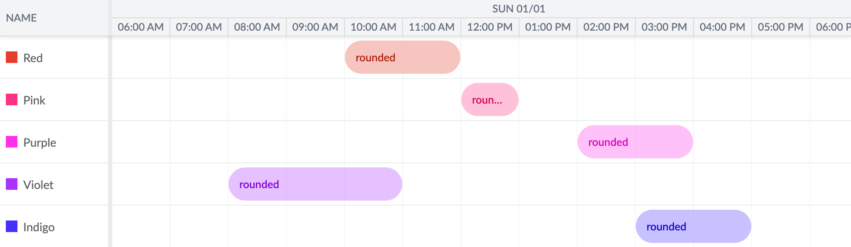Viewport: 851px width, 247px height.
Task: Select the truncated roun... event in Pink row
Action: point(489,99)
